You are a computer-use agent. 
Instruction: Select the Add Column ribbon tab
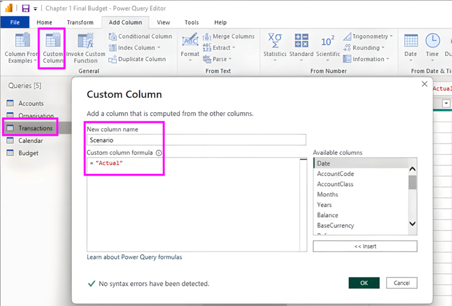point(125,22)
